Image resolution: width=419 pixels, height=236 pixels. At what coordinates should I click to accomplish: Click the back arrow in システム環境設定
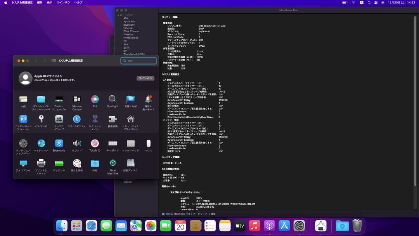37,61
